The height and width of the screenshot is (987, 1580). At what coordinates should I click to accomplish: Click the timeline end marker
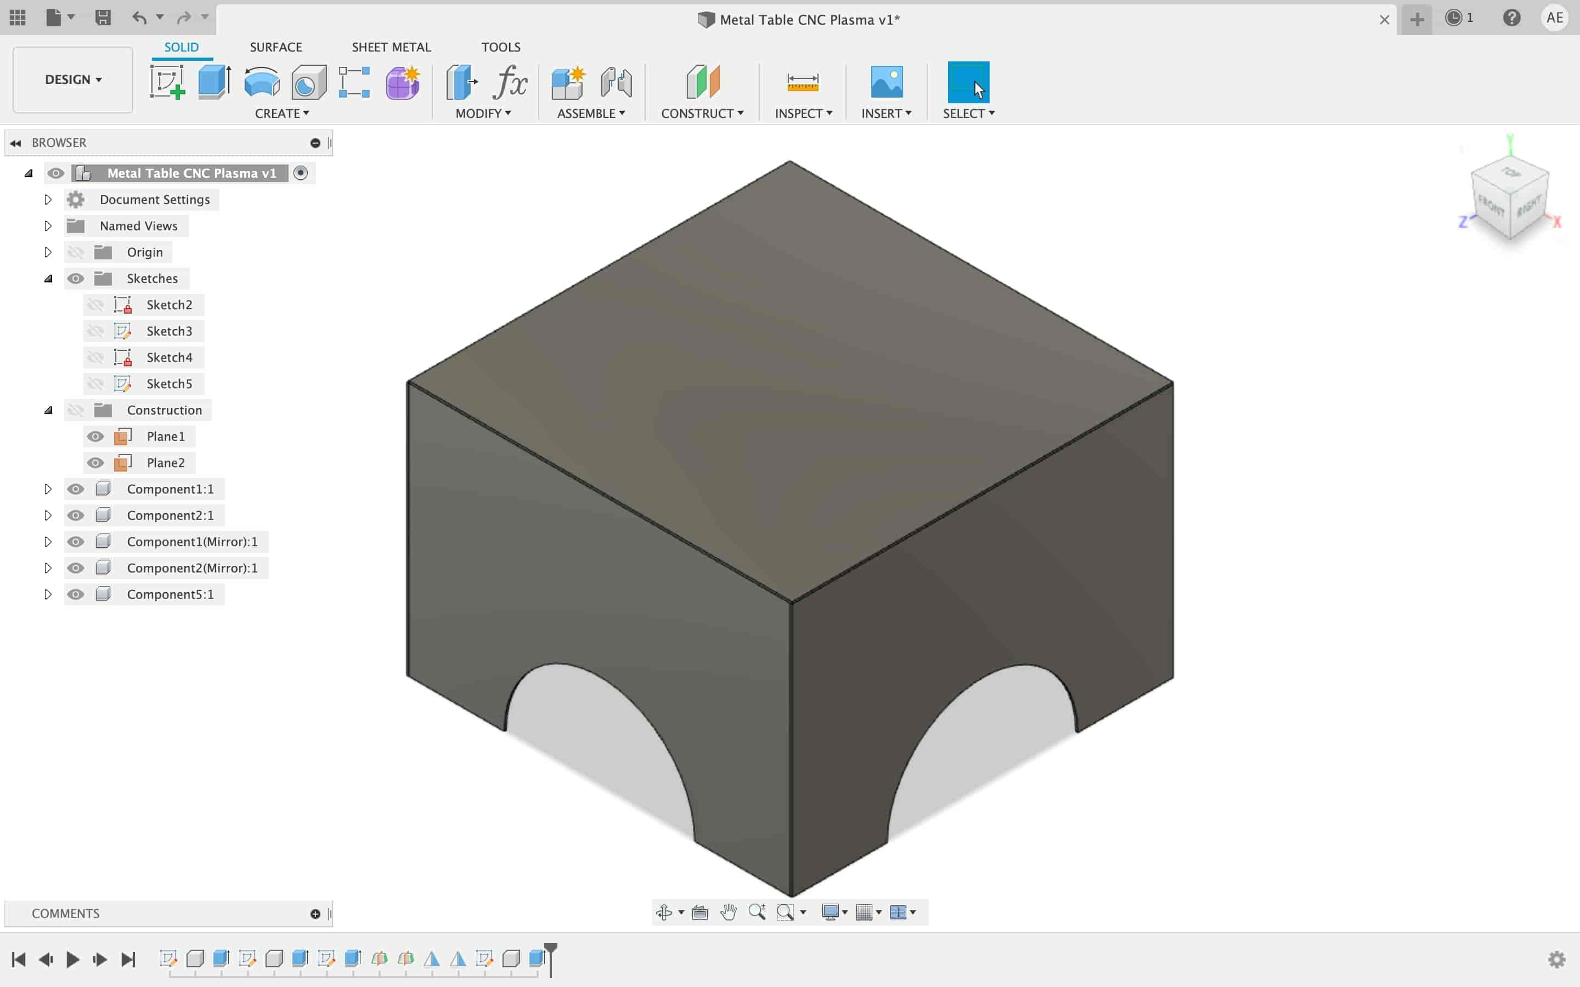[551, 958]
